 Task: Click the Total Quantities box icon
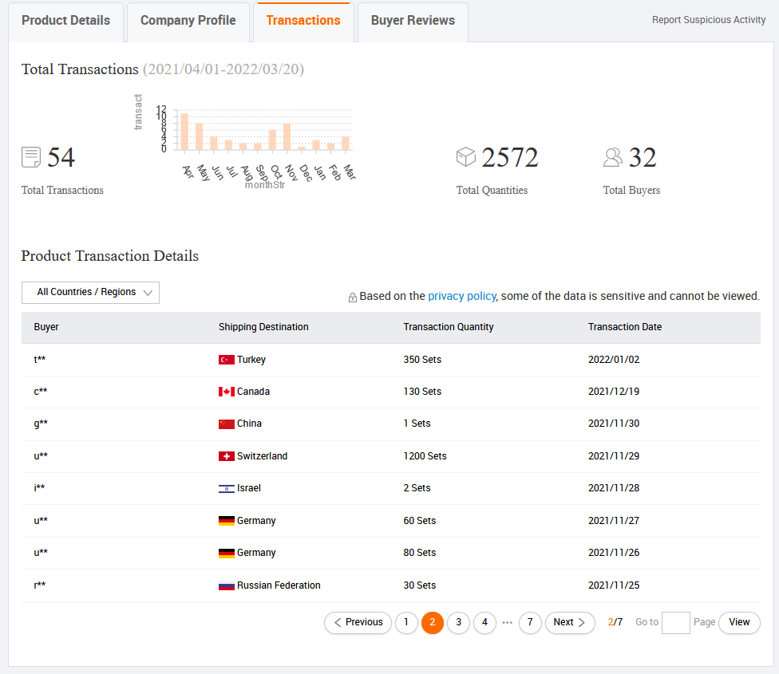466,157
